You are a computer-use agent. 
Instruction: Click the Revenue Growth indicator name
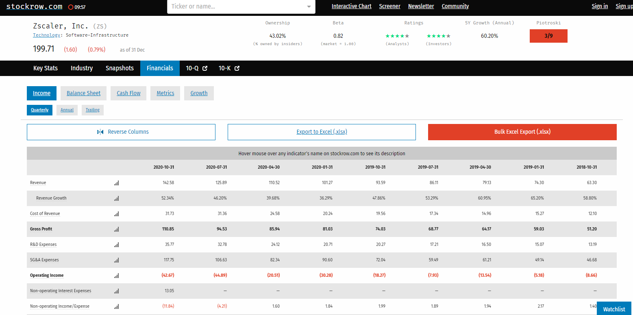(51, 198)
